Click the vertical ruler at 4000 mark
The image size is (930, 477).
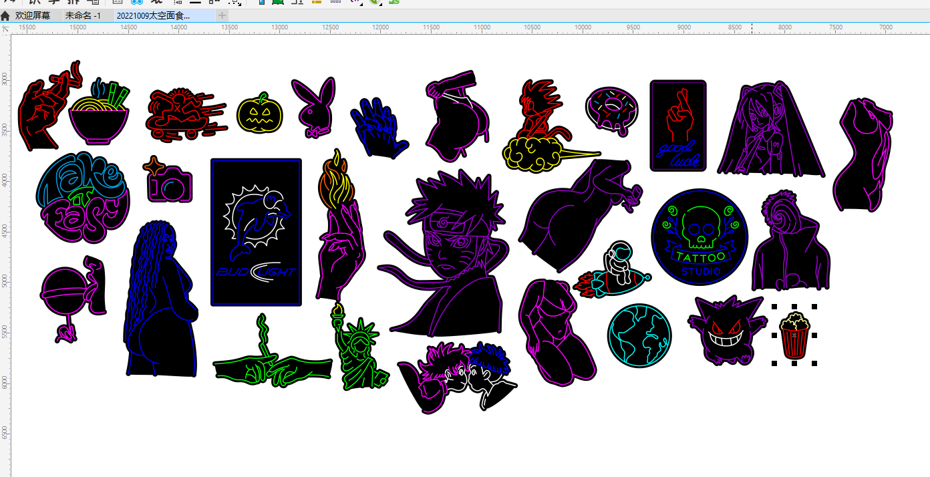(5, 179)
